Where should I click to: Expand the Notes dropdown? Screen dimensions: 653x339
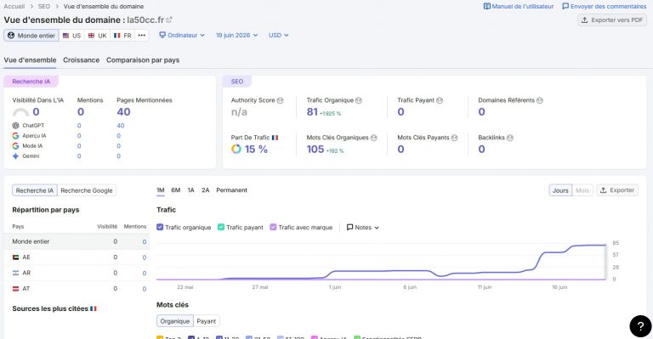[x=363, y=227]
